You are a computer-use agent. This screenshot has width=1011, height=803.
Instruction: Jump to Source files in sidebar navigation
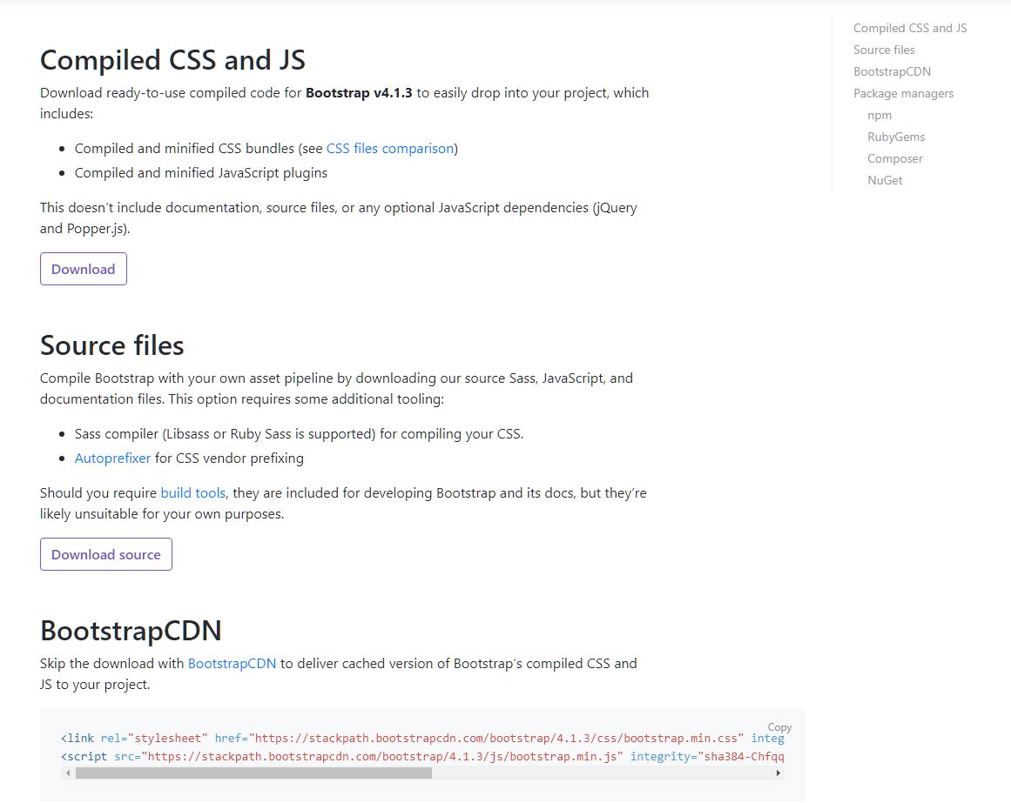point(884,50)
